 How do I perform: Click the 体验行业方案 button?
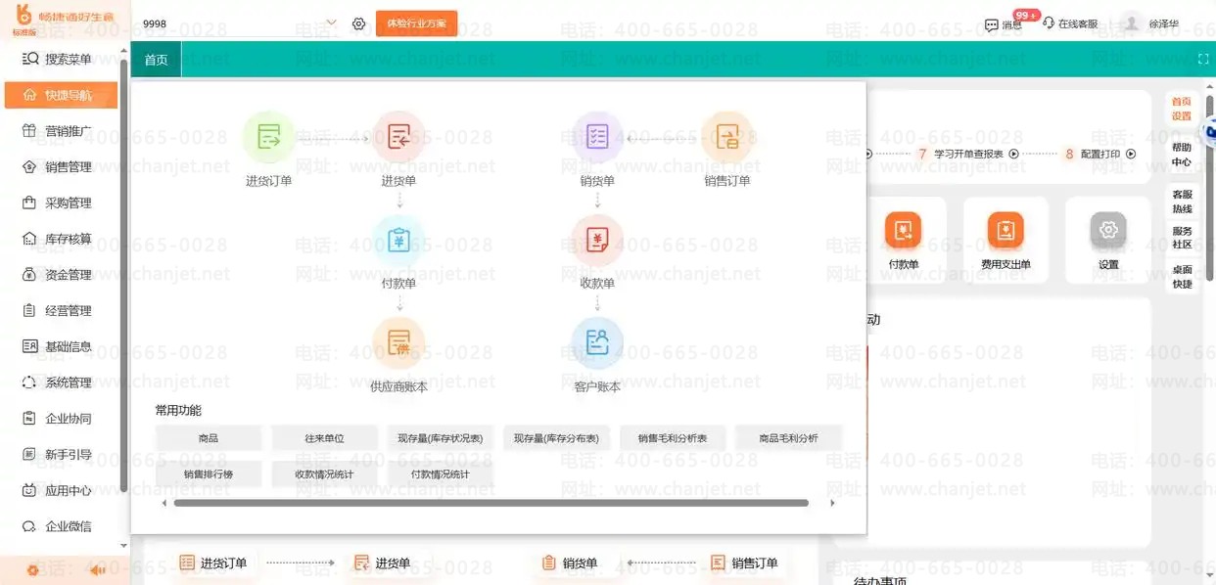(416, 22)
